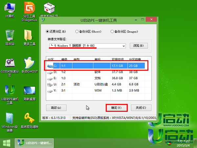Click the 36.8 GB free space cell

pyautogui.click(x=117, y=78)
